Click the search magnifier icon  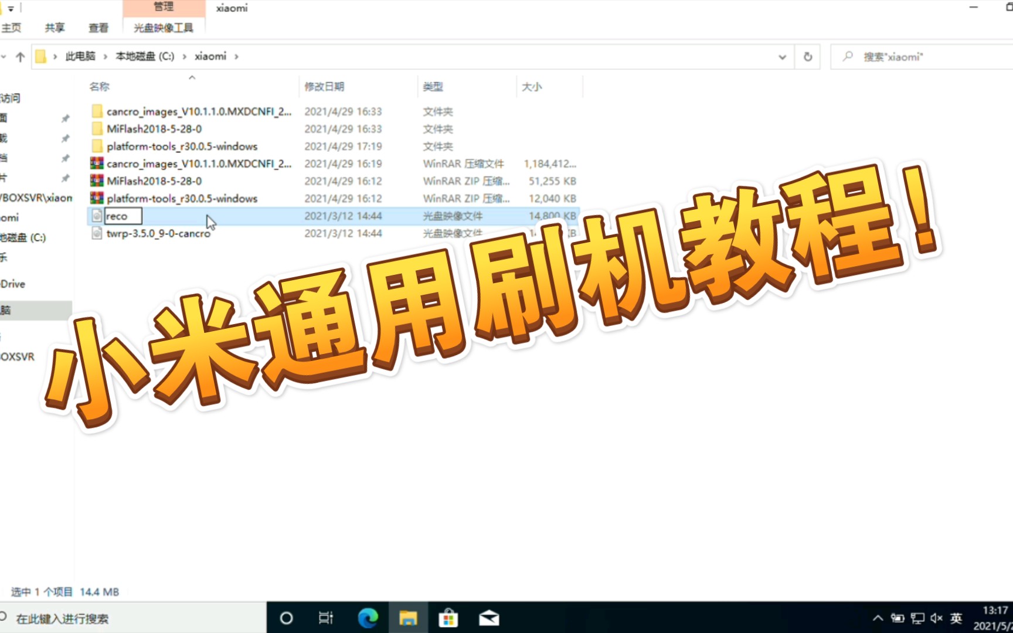(848, 56)
